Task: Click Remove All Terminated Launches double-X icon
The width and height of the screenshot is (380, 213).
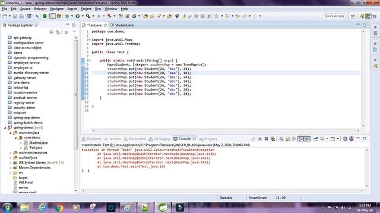Action: 273,139
